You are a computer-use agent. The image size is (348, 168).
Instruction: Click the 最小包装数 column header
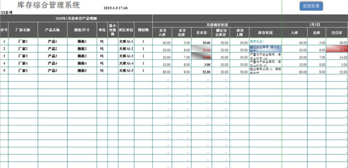[x=113, y=30]
